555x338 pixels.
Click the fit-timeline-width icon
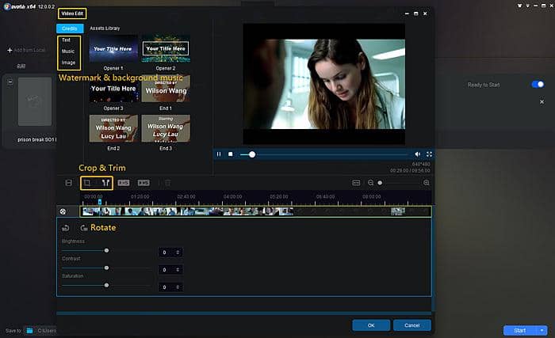click(x=356, y=183)
